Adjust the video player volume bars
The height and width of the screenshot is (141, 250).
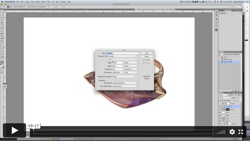(221, 132)
